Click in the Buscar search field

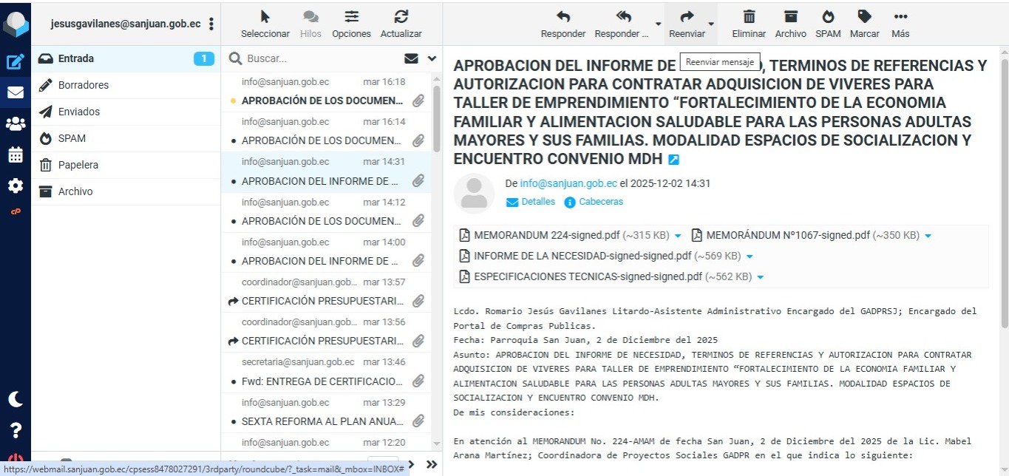pyautogui.click(x=318, y=58)
